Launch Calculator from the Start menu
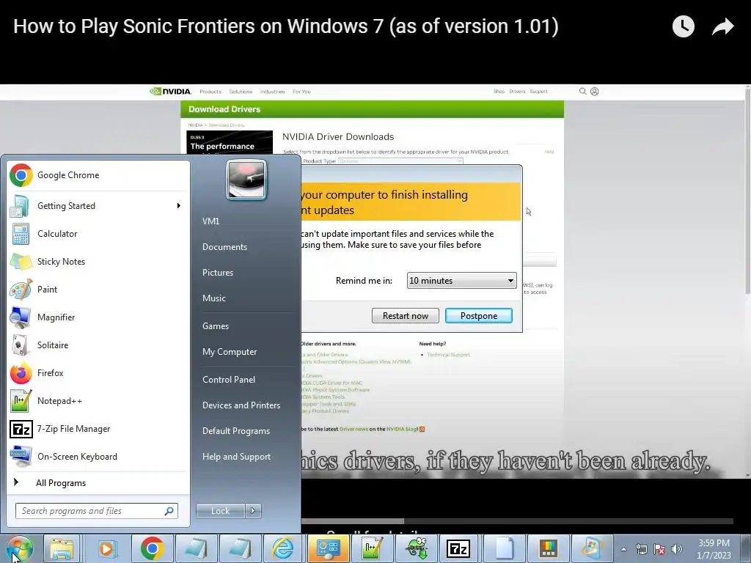This screenshot has height=563, width=751. 98,234
